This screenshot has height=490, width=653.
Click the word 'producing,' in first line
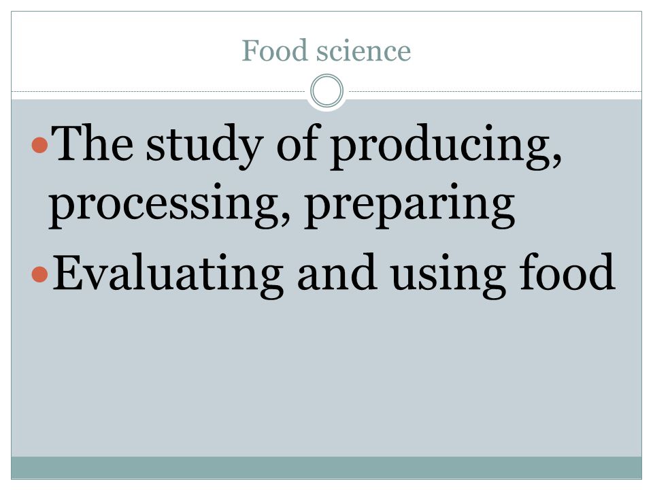pos(446,146)
